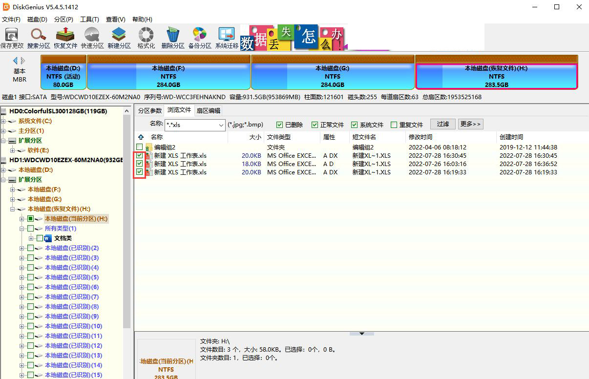Viewport: 589px width, 379px height.
Task: Sort by the 文件类型 column header
Action: tap(292, 137)
